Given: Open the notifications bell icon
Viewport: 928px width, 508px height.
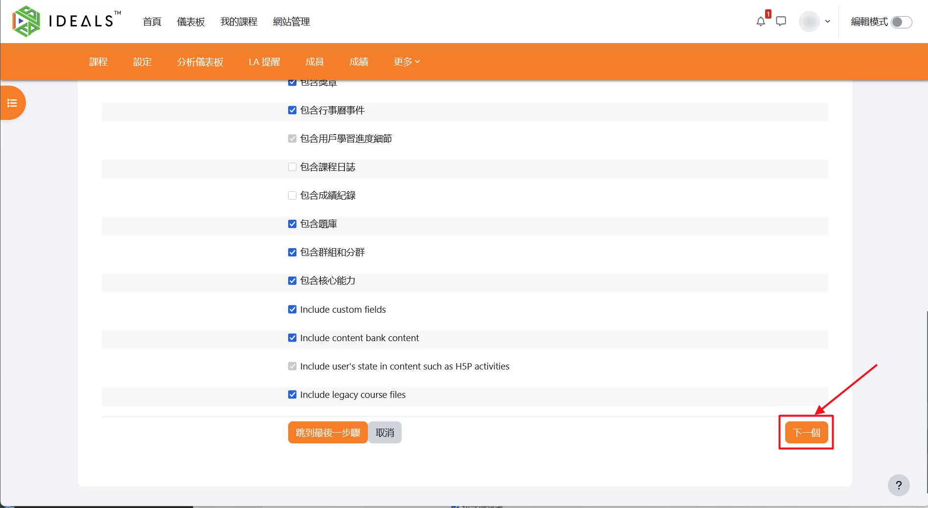Looking at the screenshot, I should coord(760,22).
